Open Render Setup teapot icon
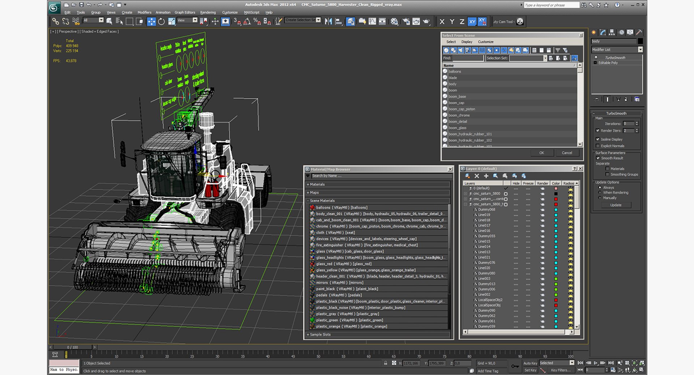This screenshot has height=375, width=694. click(x=406, y=21)
